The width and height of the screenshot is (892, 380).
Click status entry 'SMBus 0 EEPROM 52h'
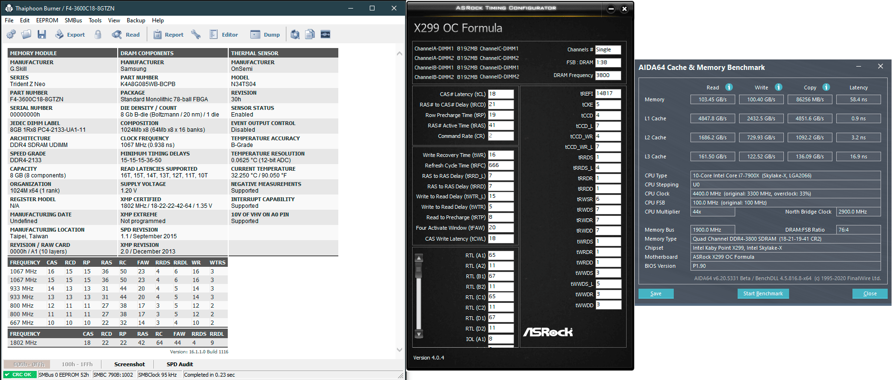pyautogui.click(x=63, y=375)
